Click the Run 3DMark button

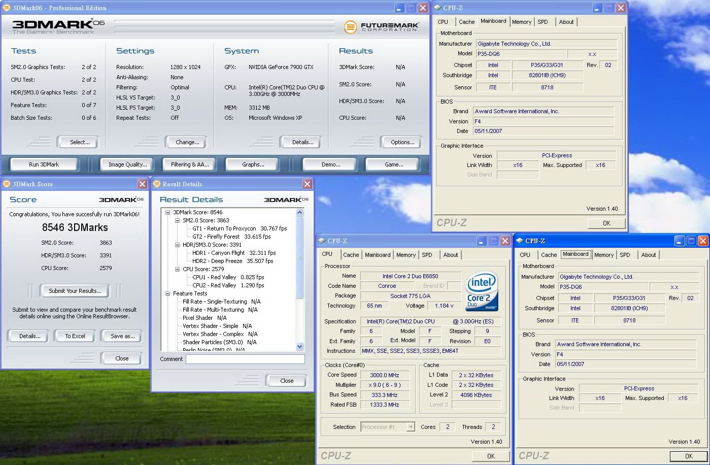coord(44,164)
